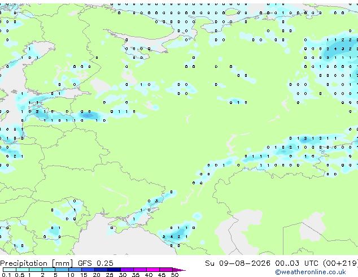Image resolution: width=358 pixels, height=277 pixels.
Task: Pick the magenta legend swatch between 40 and 45
Action: pyautogui.click(x=153, y=270)
